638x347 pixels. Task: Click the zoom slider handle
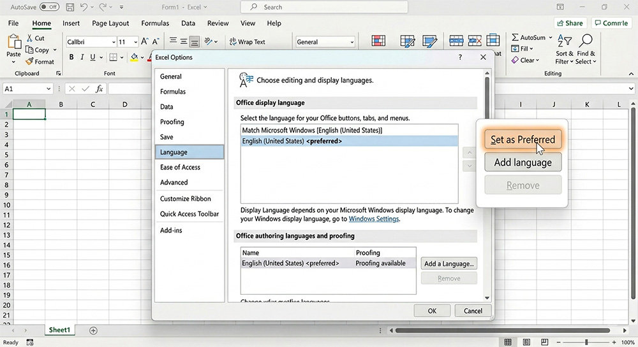[x=586, y=342]
